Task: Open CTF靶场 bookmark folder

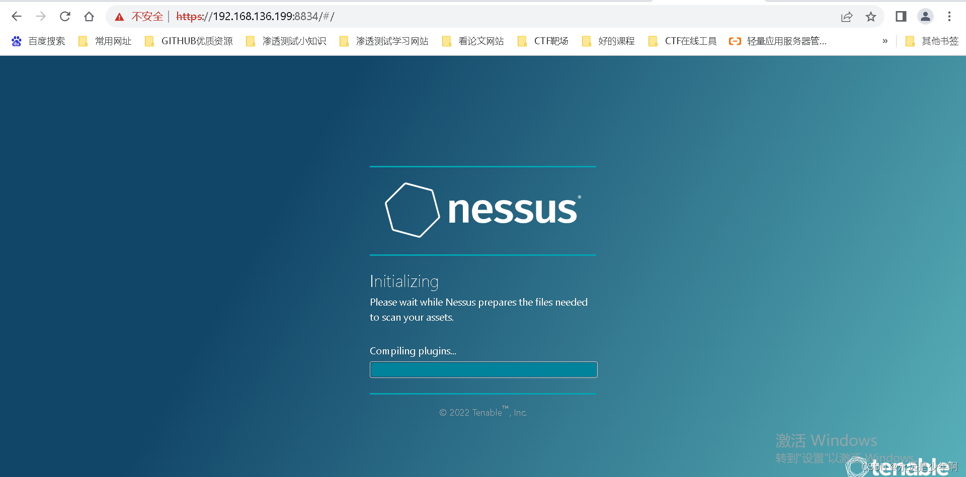Action: pos(543,41)
